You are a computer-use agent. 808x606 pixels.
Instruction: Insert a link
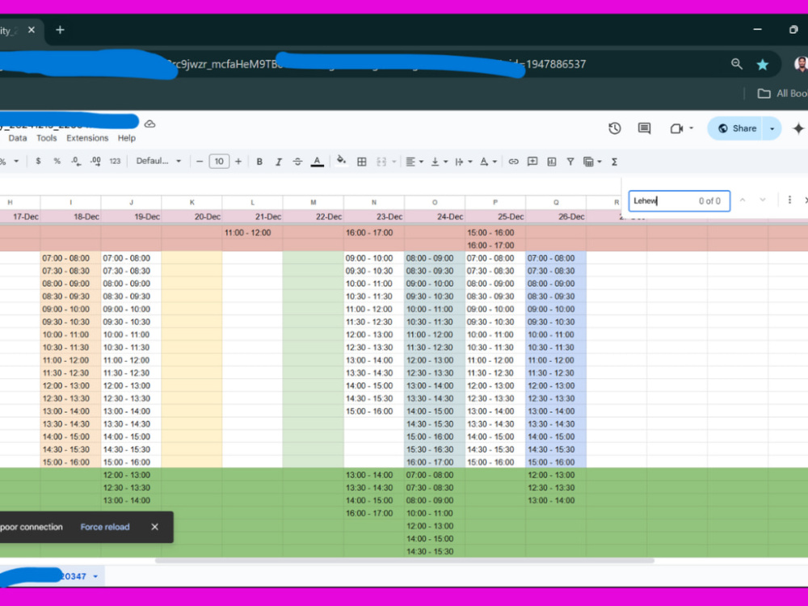(x=513, y=162)
